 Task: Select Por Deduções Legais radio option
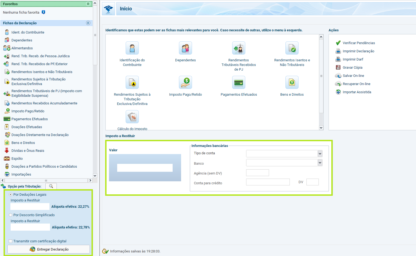pyautogui.click(x=11, y=195)
